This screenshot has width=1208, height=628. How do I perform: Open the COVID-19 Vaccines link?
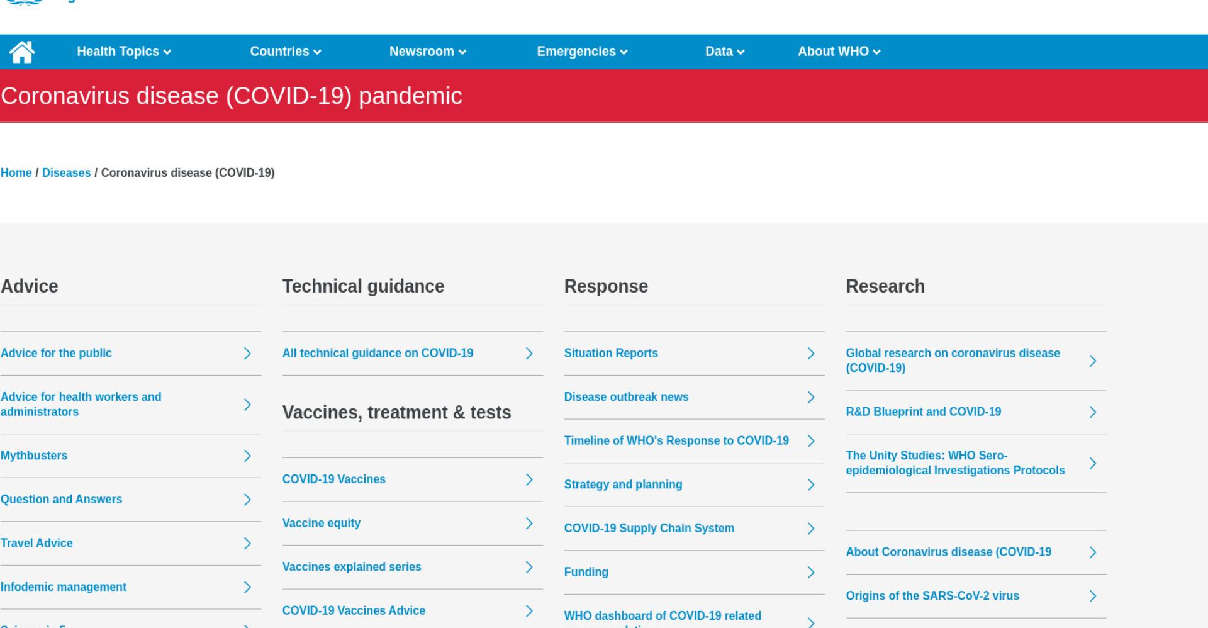pos(333,479)
